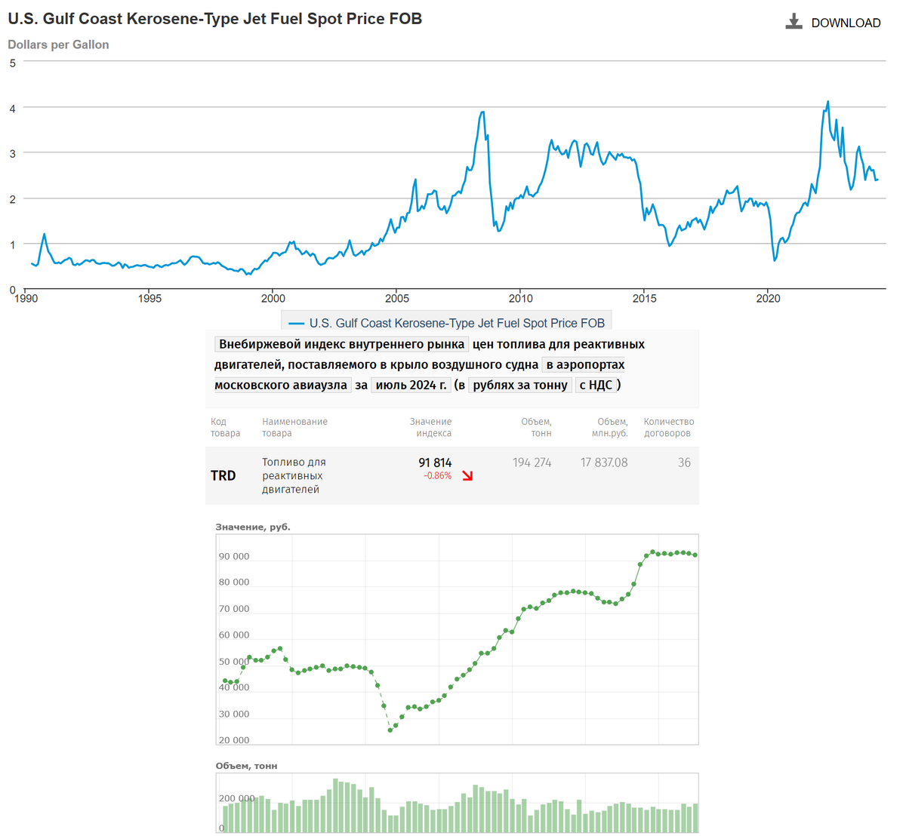Click the last green data point on index chart
This screenshot has width=906, height=836.
pyautogui.click(x=695, y=555)
